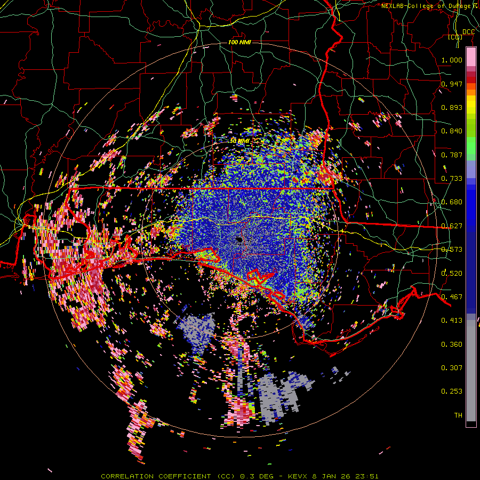Click the 0.733 scale label
480x480 pixels.
coord(452,179)
